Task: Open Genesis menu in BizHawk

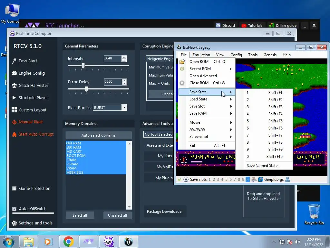Action: [270, 55]
